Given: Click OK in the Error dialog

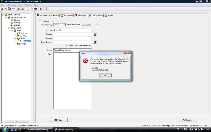Looking at the screenshot, I should click(105, 75).
